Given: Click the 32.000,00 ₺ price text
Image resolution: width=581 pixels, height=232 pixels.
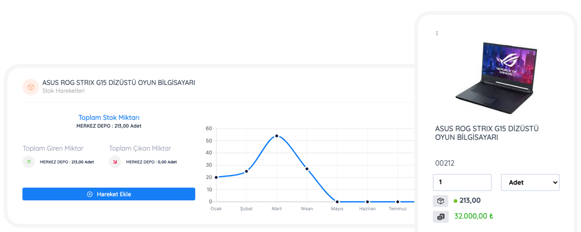Looking at the screenshot, I should coord(474,216).
